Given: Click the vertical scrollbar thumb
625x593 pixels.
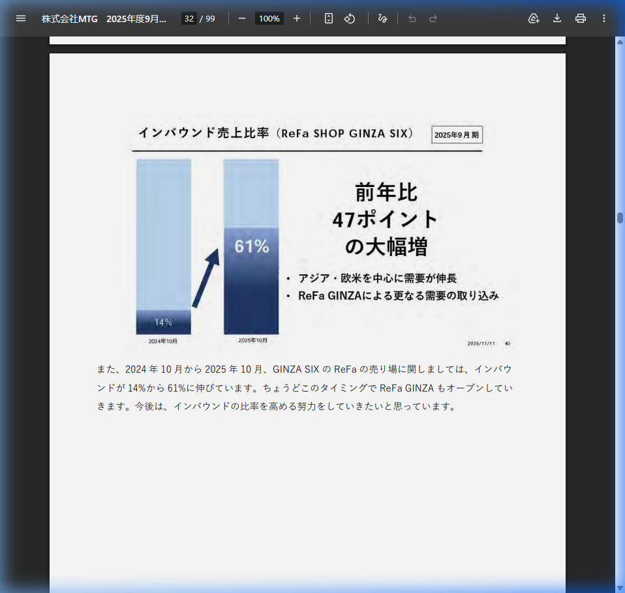Looking at the screenshot, I should pyautogui.click(x=620, y=218).
